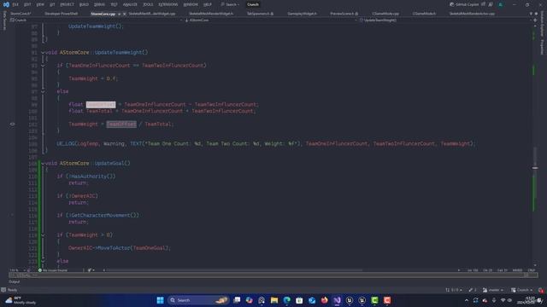Collapse the if block at line 93

(x=43, y=66)
